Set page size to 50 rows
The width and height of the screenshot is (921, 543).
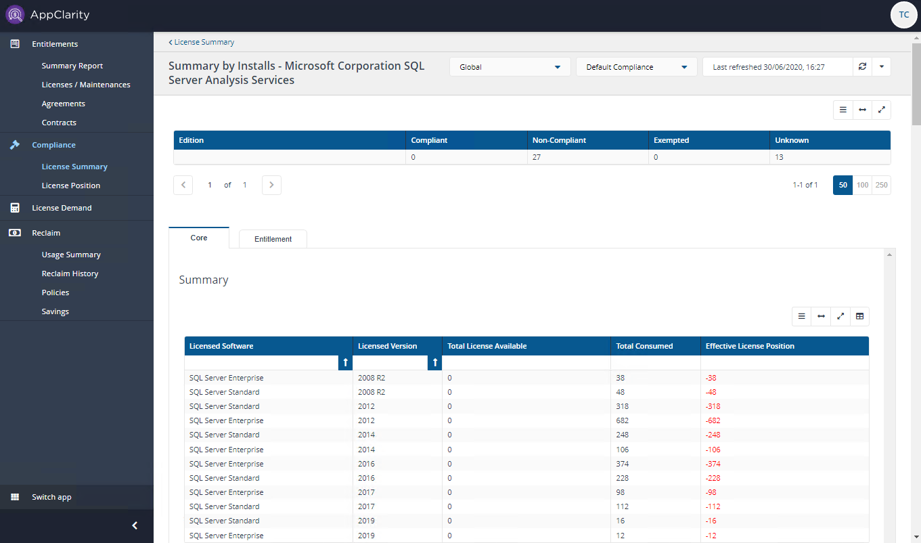coord(843,185)
